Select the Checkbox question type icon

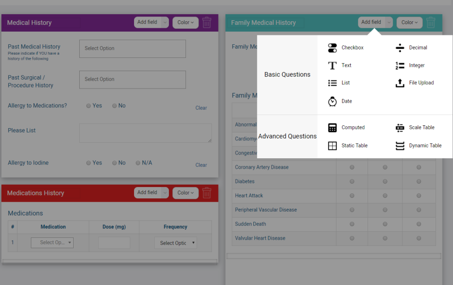(332, 48)
